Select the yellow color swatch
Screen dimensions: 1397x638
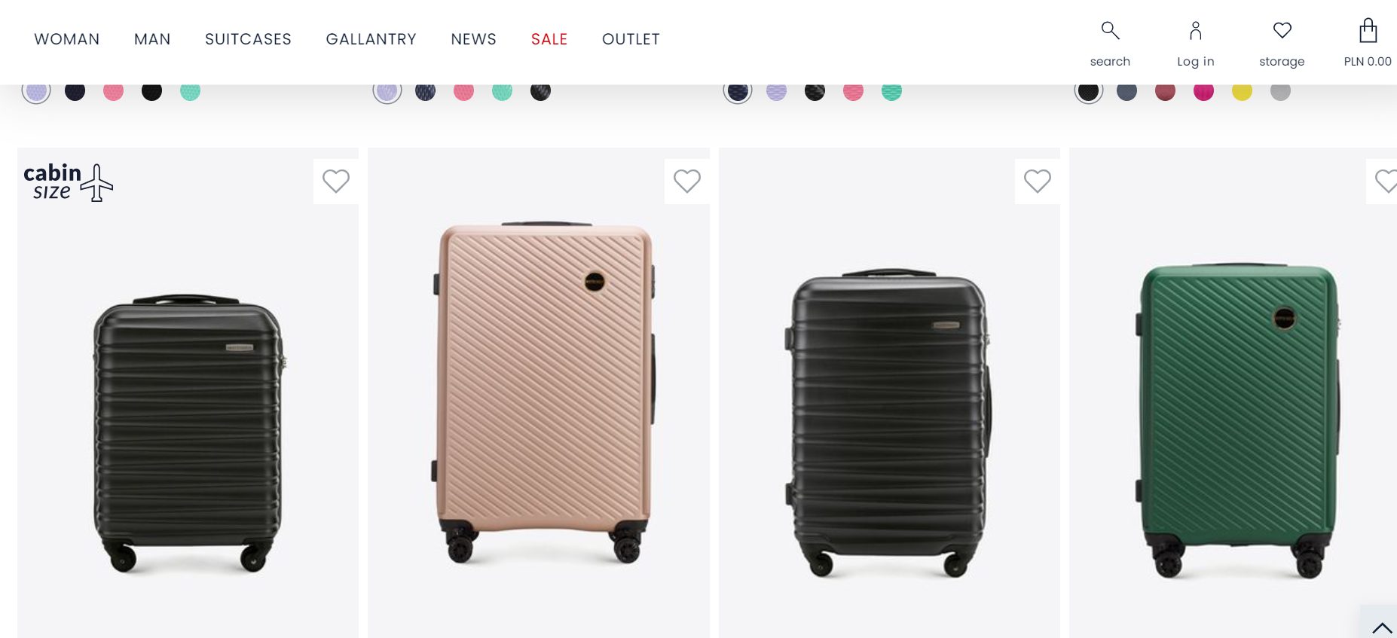(1242, 92)
